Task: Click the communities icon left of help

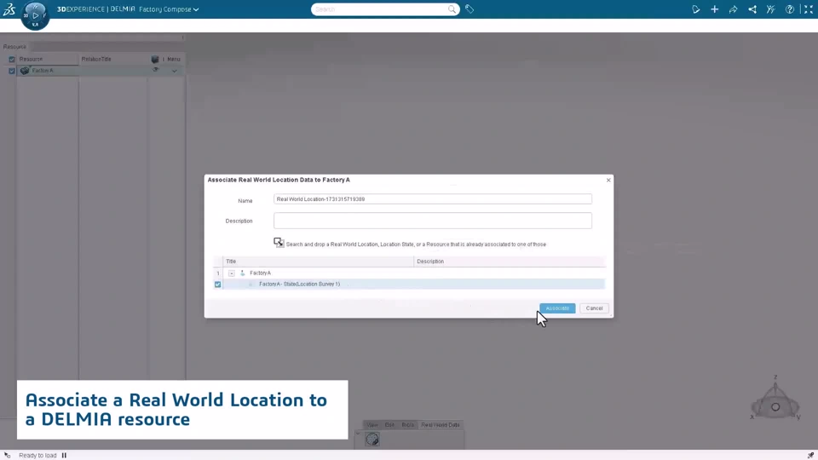Action: (770, 9)
